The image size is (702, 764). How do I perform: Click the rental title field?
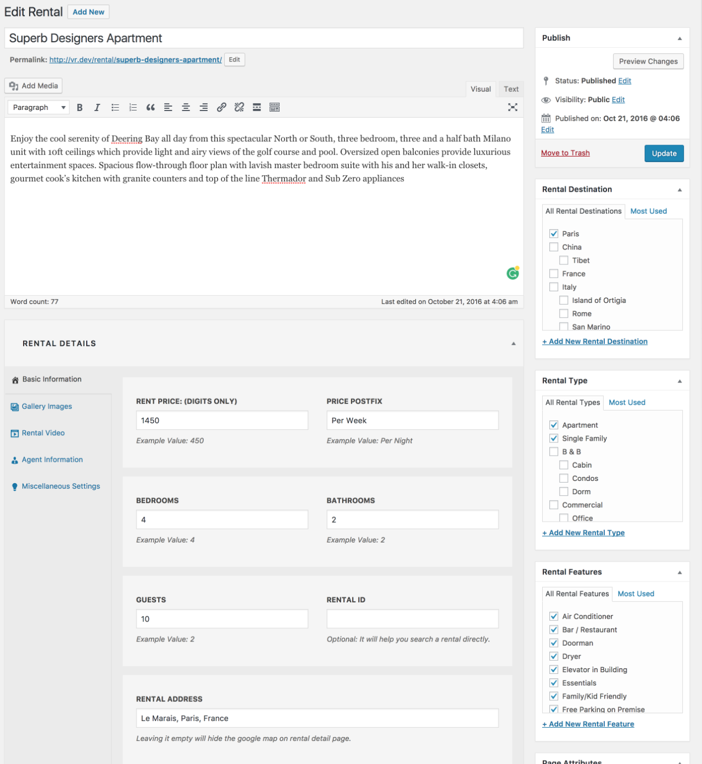point(264,38)
